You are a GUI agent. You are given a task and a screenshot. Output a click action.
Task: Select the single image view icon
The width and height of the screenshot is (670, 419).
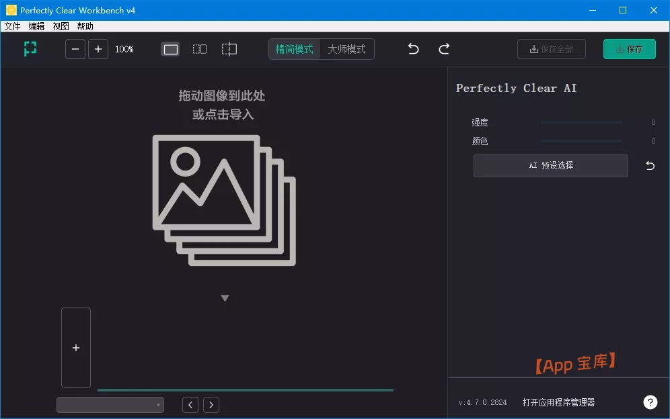(170, 48)
